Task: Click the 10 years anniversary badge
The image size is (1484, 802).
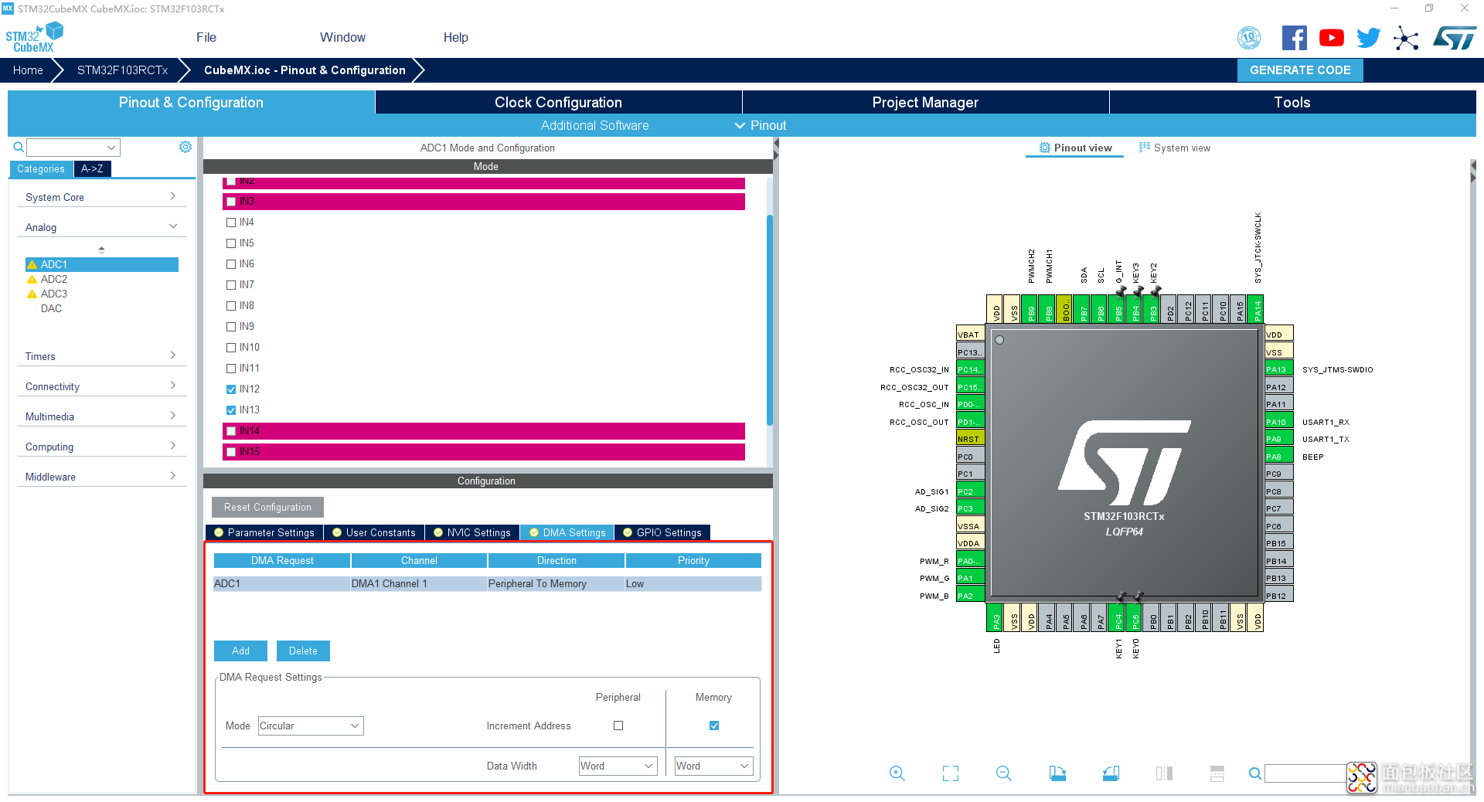Action: (1249, 38)
